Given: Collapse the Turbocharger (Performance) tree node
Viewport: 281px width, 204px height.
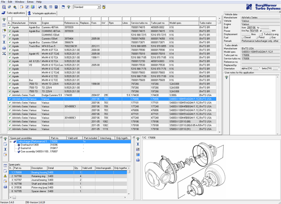Looking at the screenshot, I should (11, 141).
